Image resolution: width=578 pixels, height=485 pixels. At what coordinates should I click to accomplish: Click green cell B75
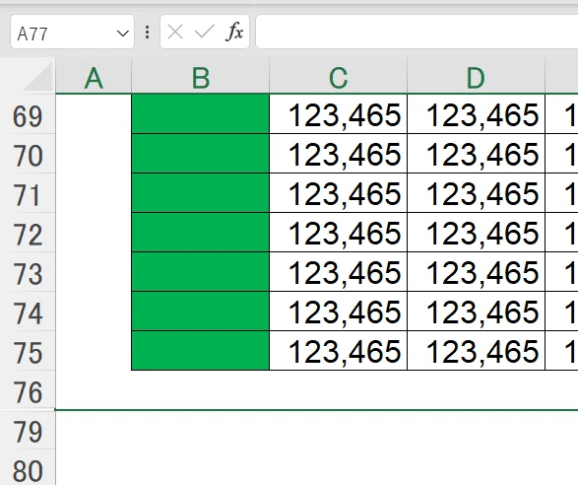point(201,351)
